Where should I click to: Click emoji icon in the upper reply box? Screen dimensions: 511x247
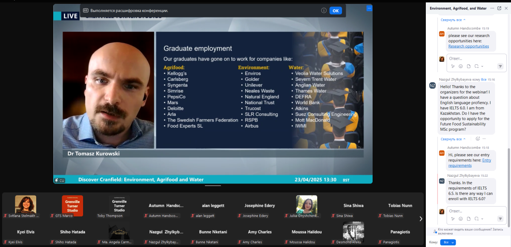[460, 66]
